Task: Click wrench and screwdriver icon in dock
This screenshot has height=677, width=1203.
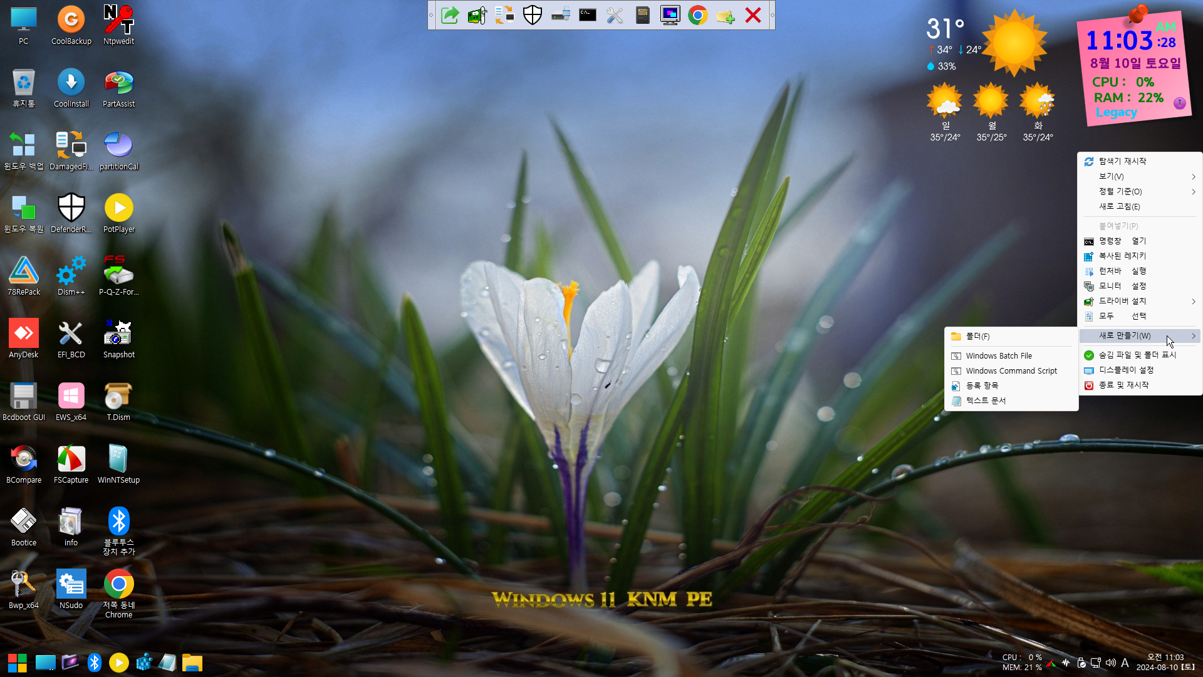Action: click(615, 15)
